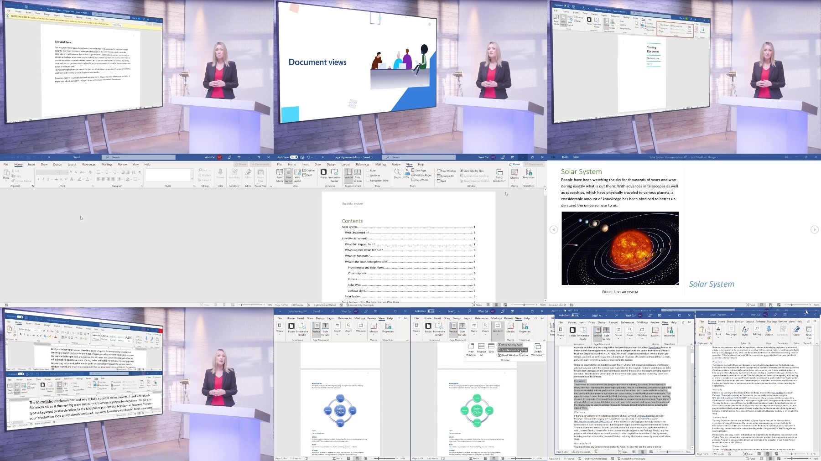Open Home tab in the rightmost Legal Agreement window

(712, 321)
